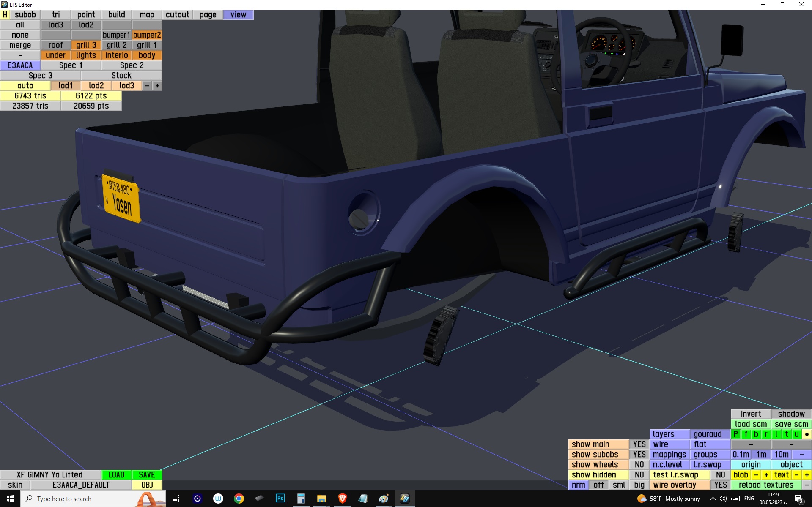
Task: Select the E3AACA_DEFAULT skin name field
Action: (x=81, y=485)
